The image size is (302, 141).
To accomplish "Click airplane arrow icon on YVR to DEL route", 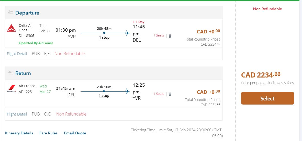I will 128,33.
